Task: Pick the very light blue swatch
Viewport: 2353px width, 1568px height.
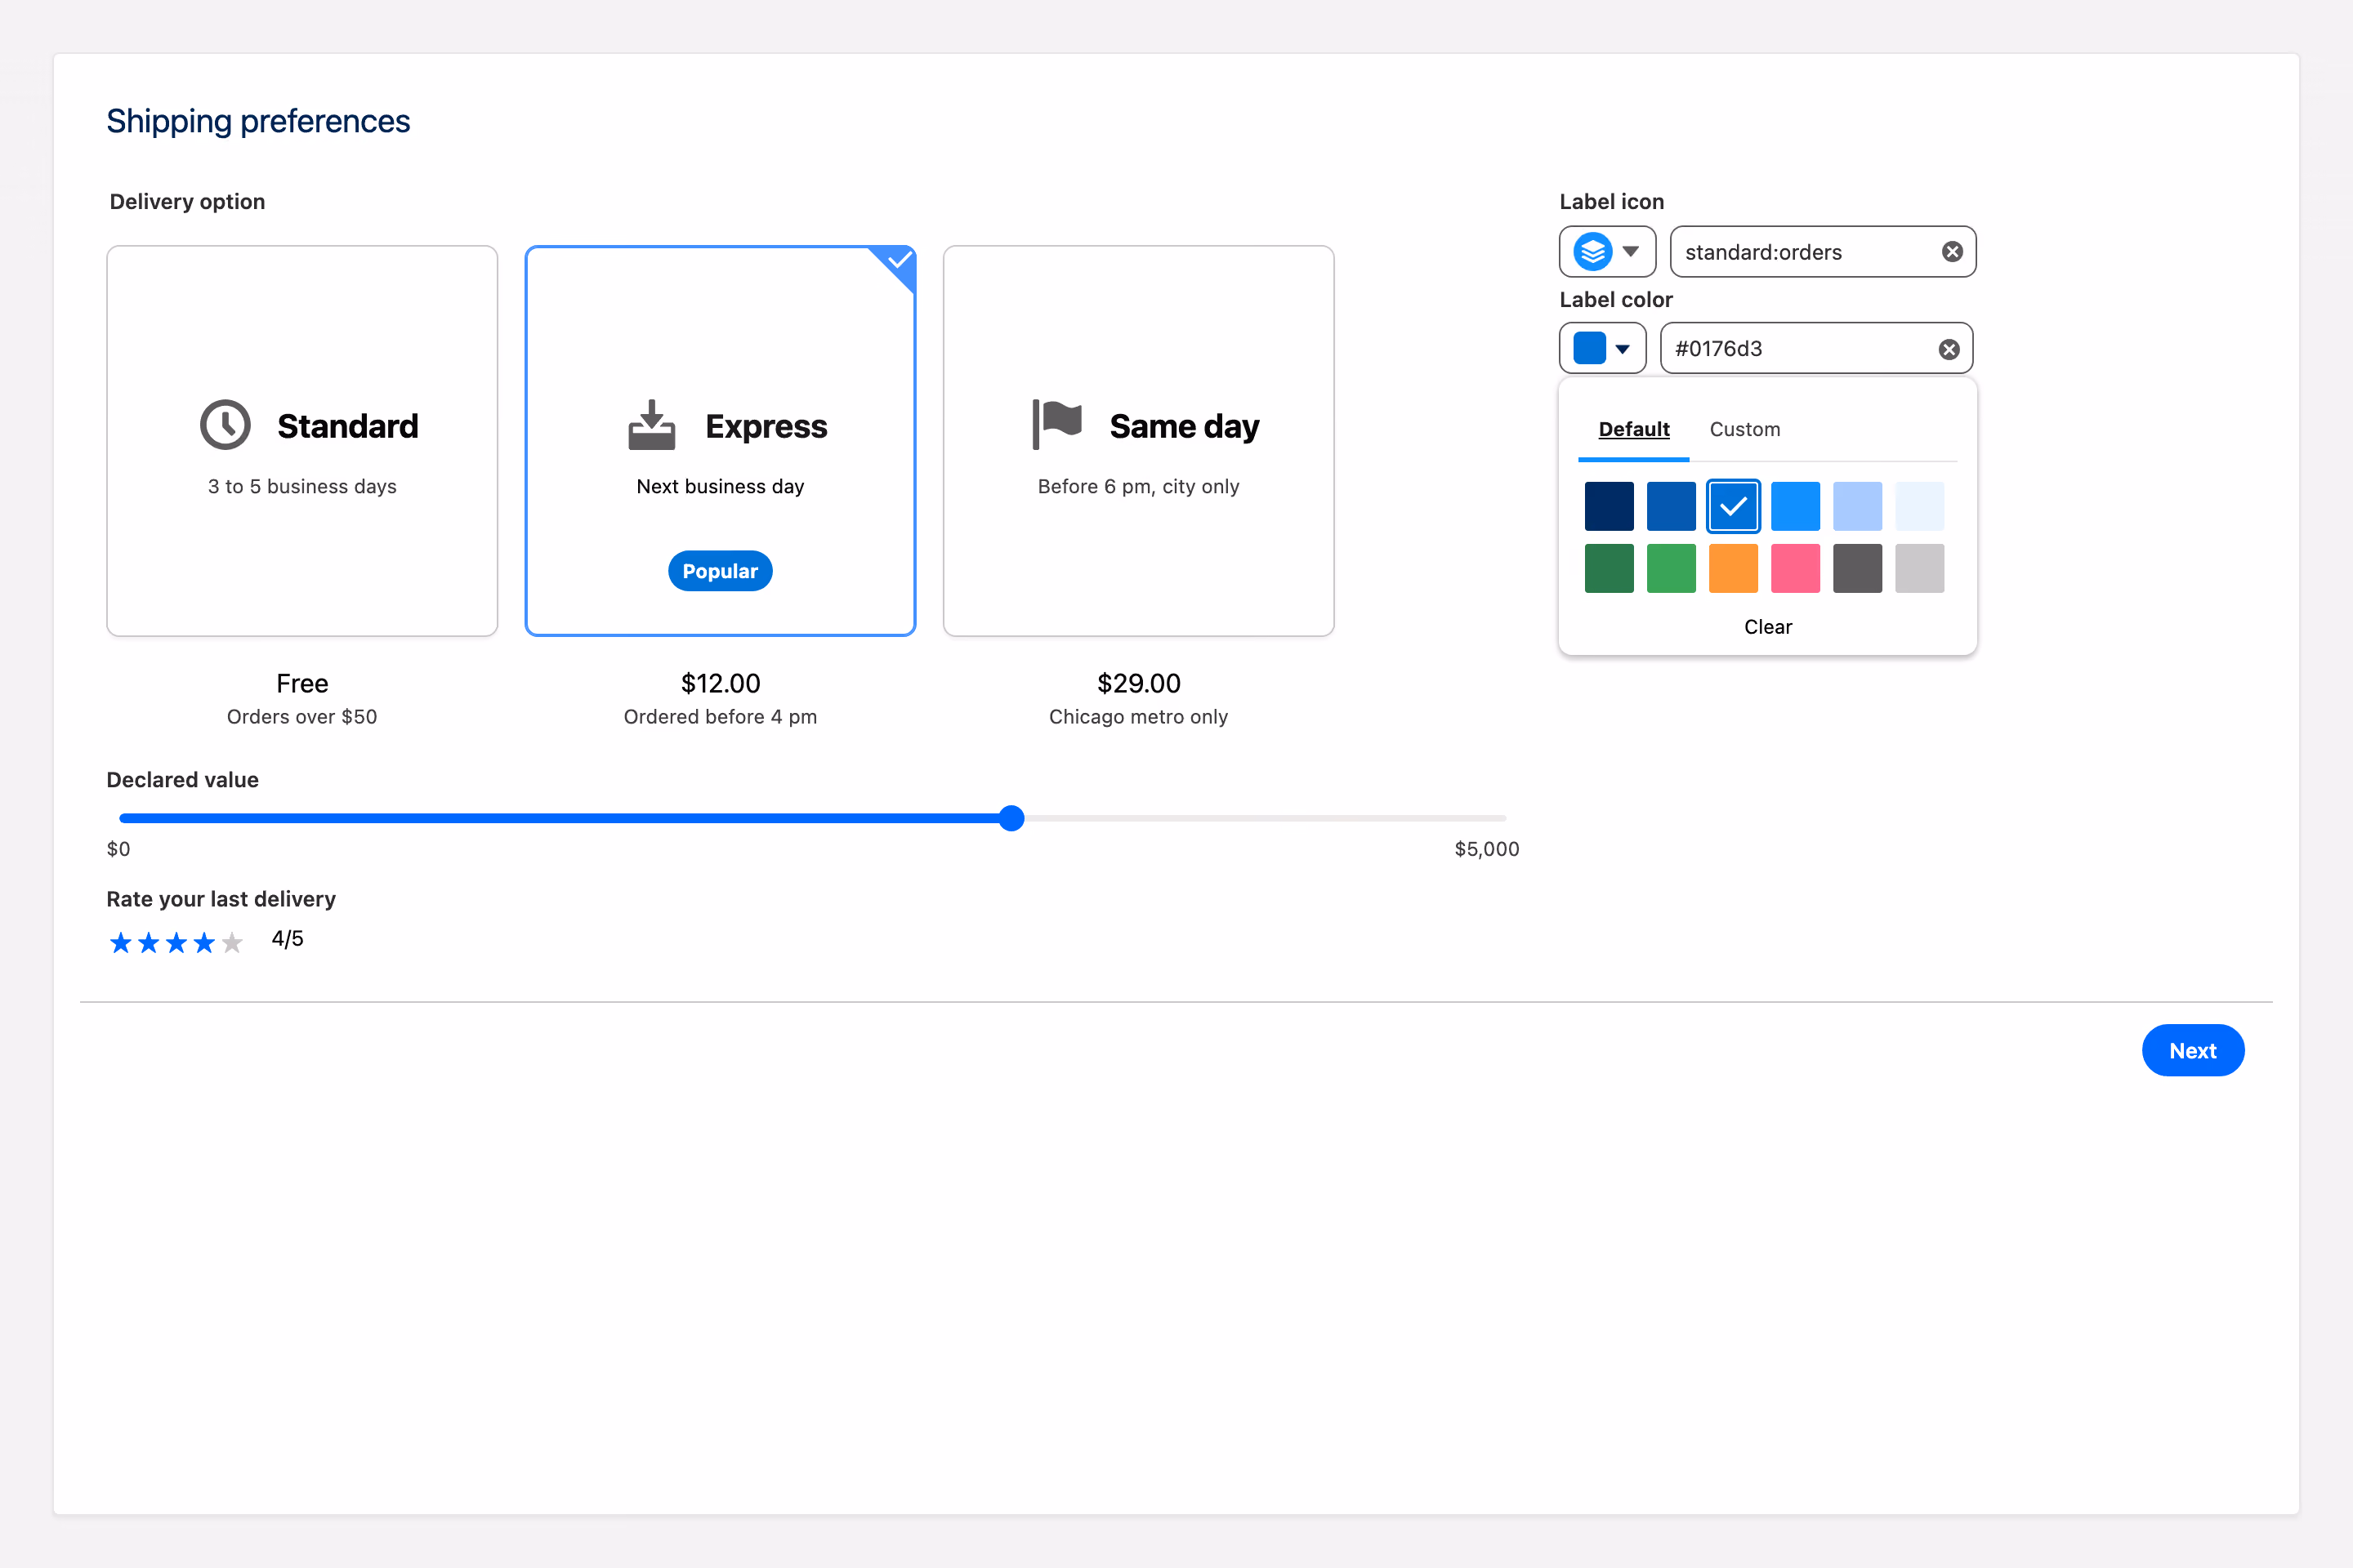Action: tap(1919, 506)
